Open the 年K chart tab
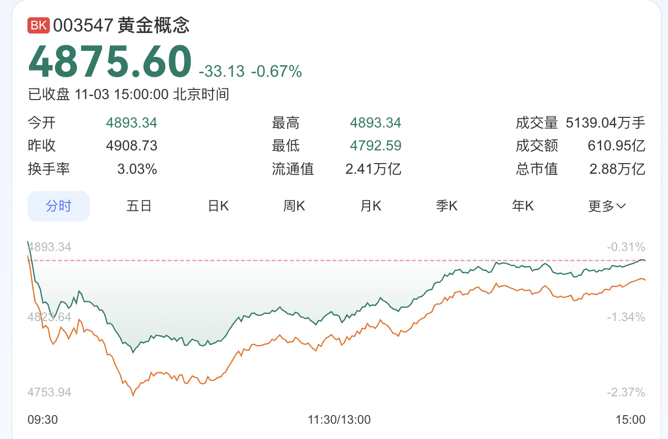 tap(523, 206)
